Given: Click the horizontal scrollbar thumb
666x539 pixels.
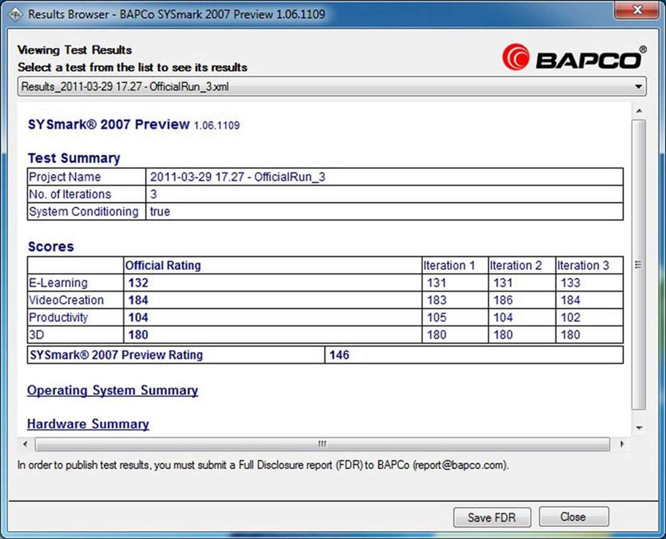Looking at the screenshot, I should click(x=322, y=444).
